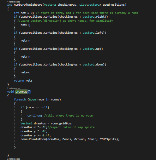Click the 'start at zero' comment
Image resolution: width=156 pixels, height=160 pixels.
pos(87,13)
